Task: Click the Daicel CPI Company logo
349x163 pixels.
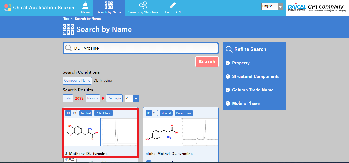Action: click(x=317, y=8)
